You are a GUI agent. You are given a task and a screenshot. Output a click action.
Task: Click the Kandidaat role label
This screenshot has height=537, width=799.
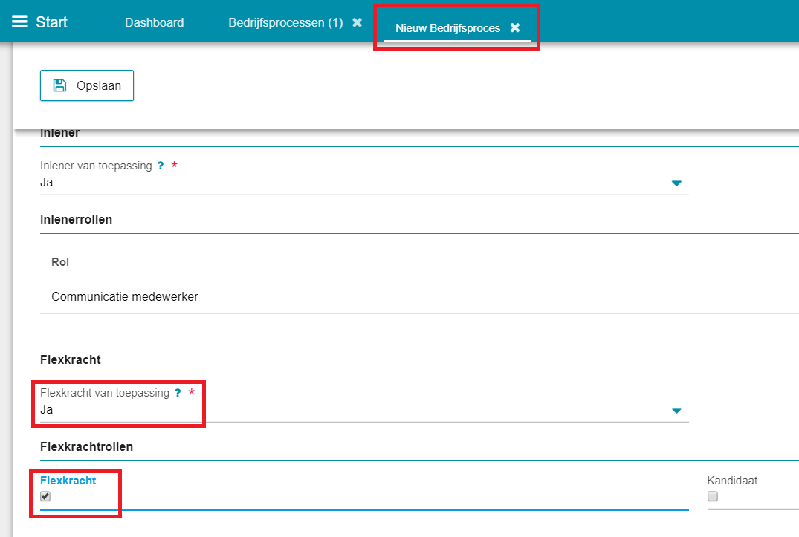[x=732, y=481]
